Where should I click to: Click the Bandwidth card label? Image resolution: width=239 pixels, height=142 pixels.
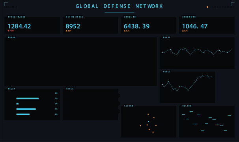(x=189, y=17)
